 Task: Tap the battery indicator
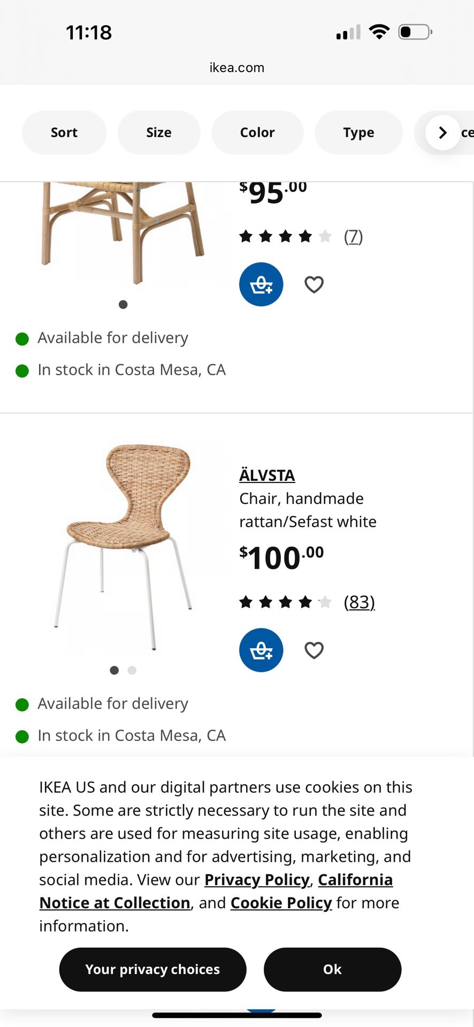click(x=414, y=31)
